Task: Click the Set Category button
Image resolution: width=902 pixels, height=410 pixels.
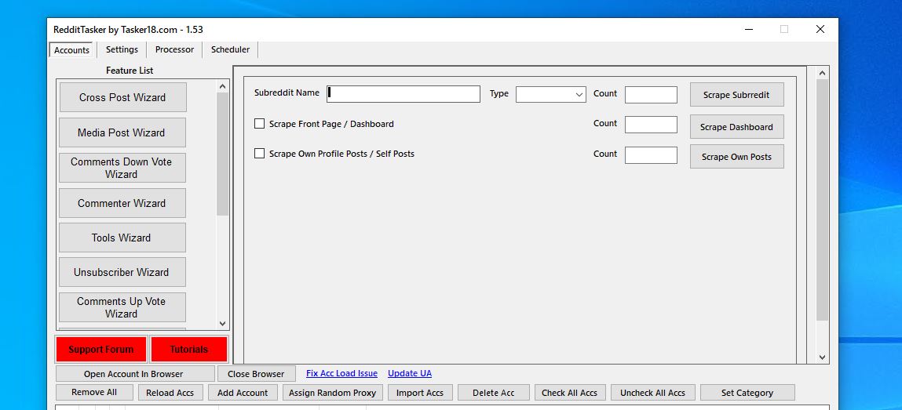Action: click(x=747, y=393)
